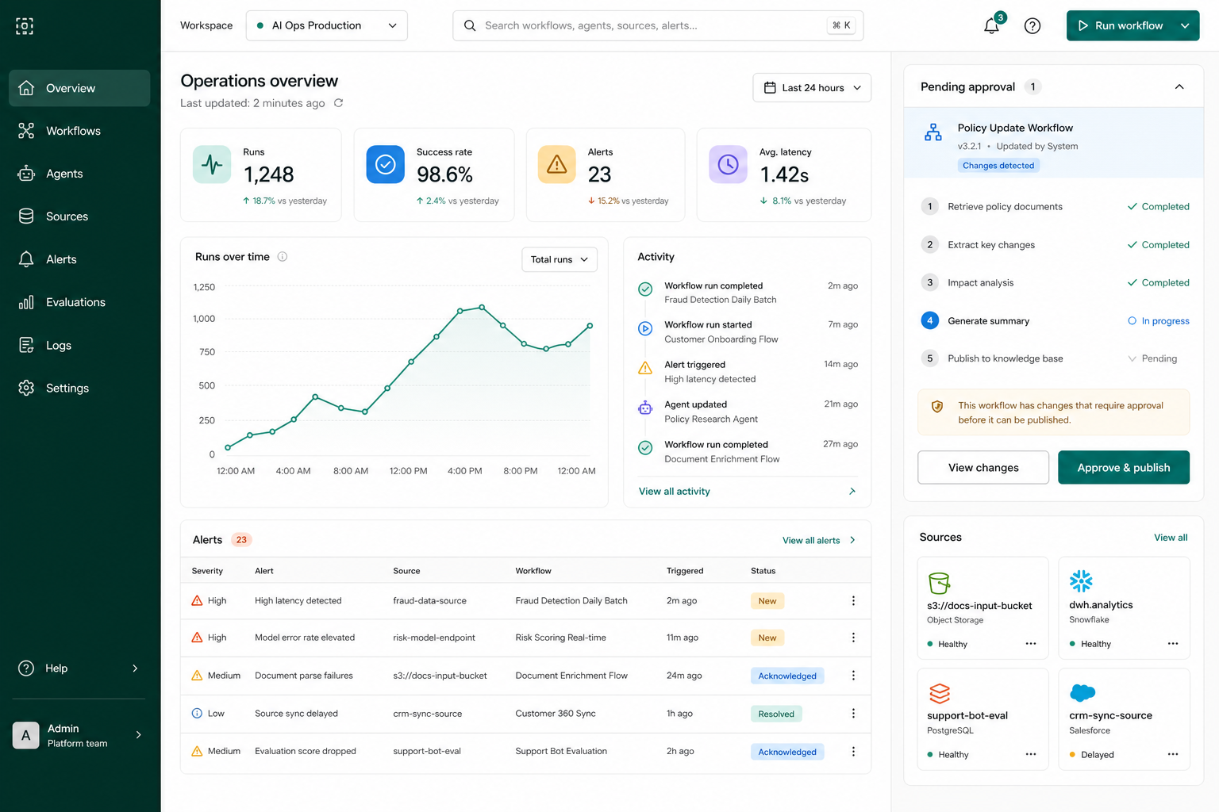Open Workflows in sidebar
Screen dimensions: 1219x812
click(x=79, y=131)
